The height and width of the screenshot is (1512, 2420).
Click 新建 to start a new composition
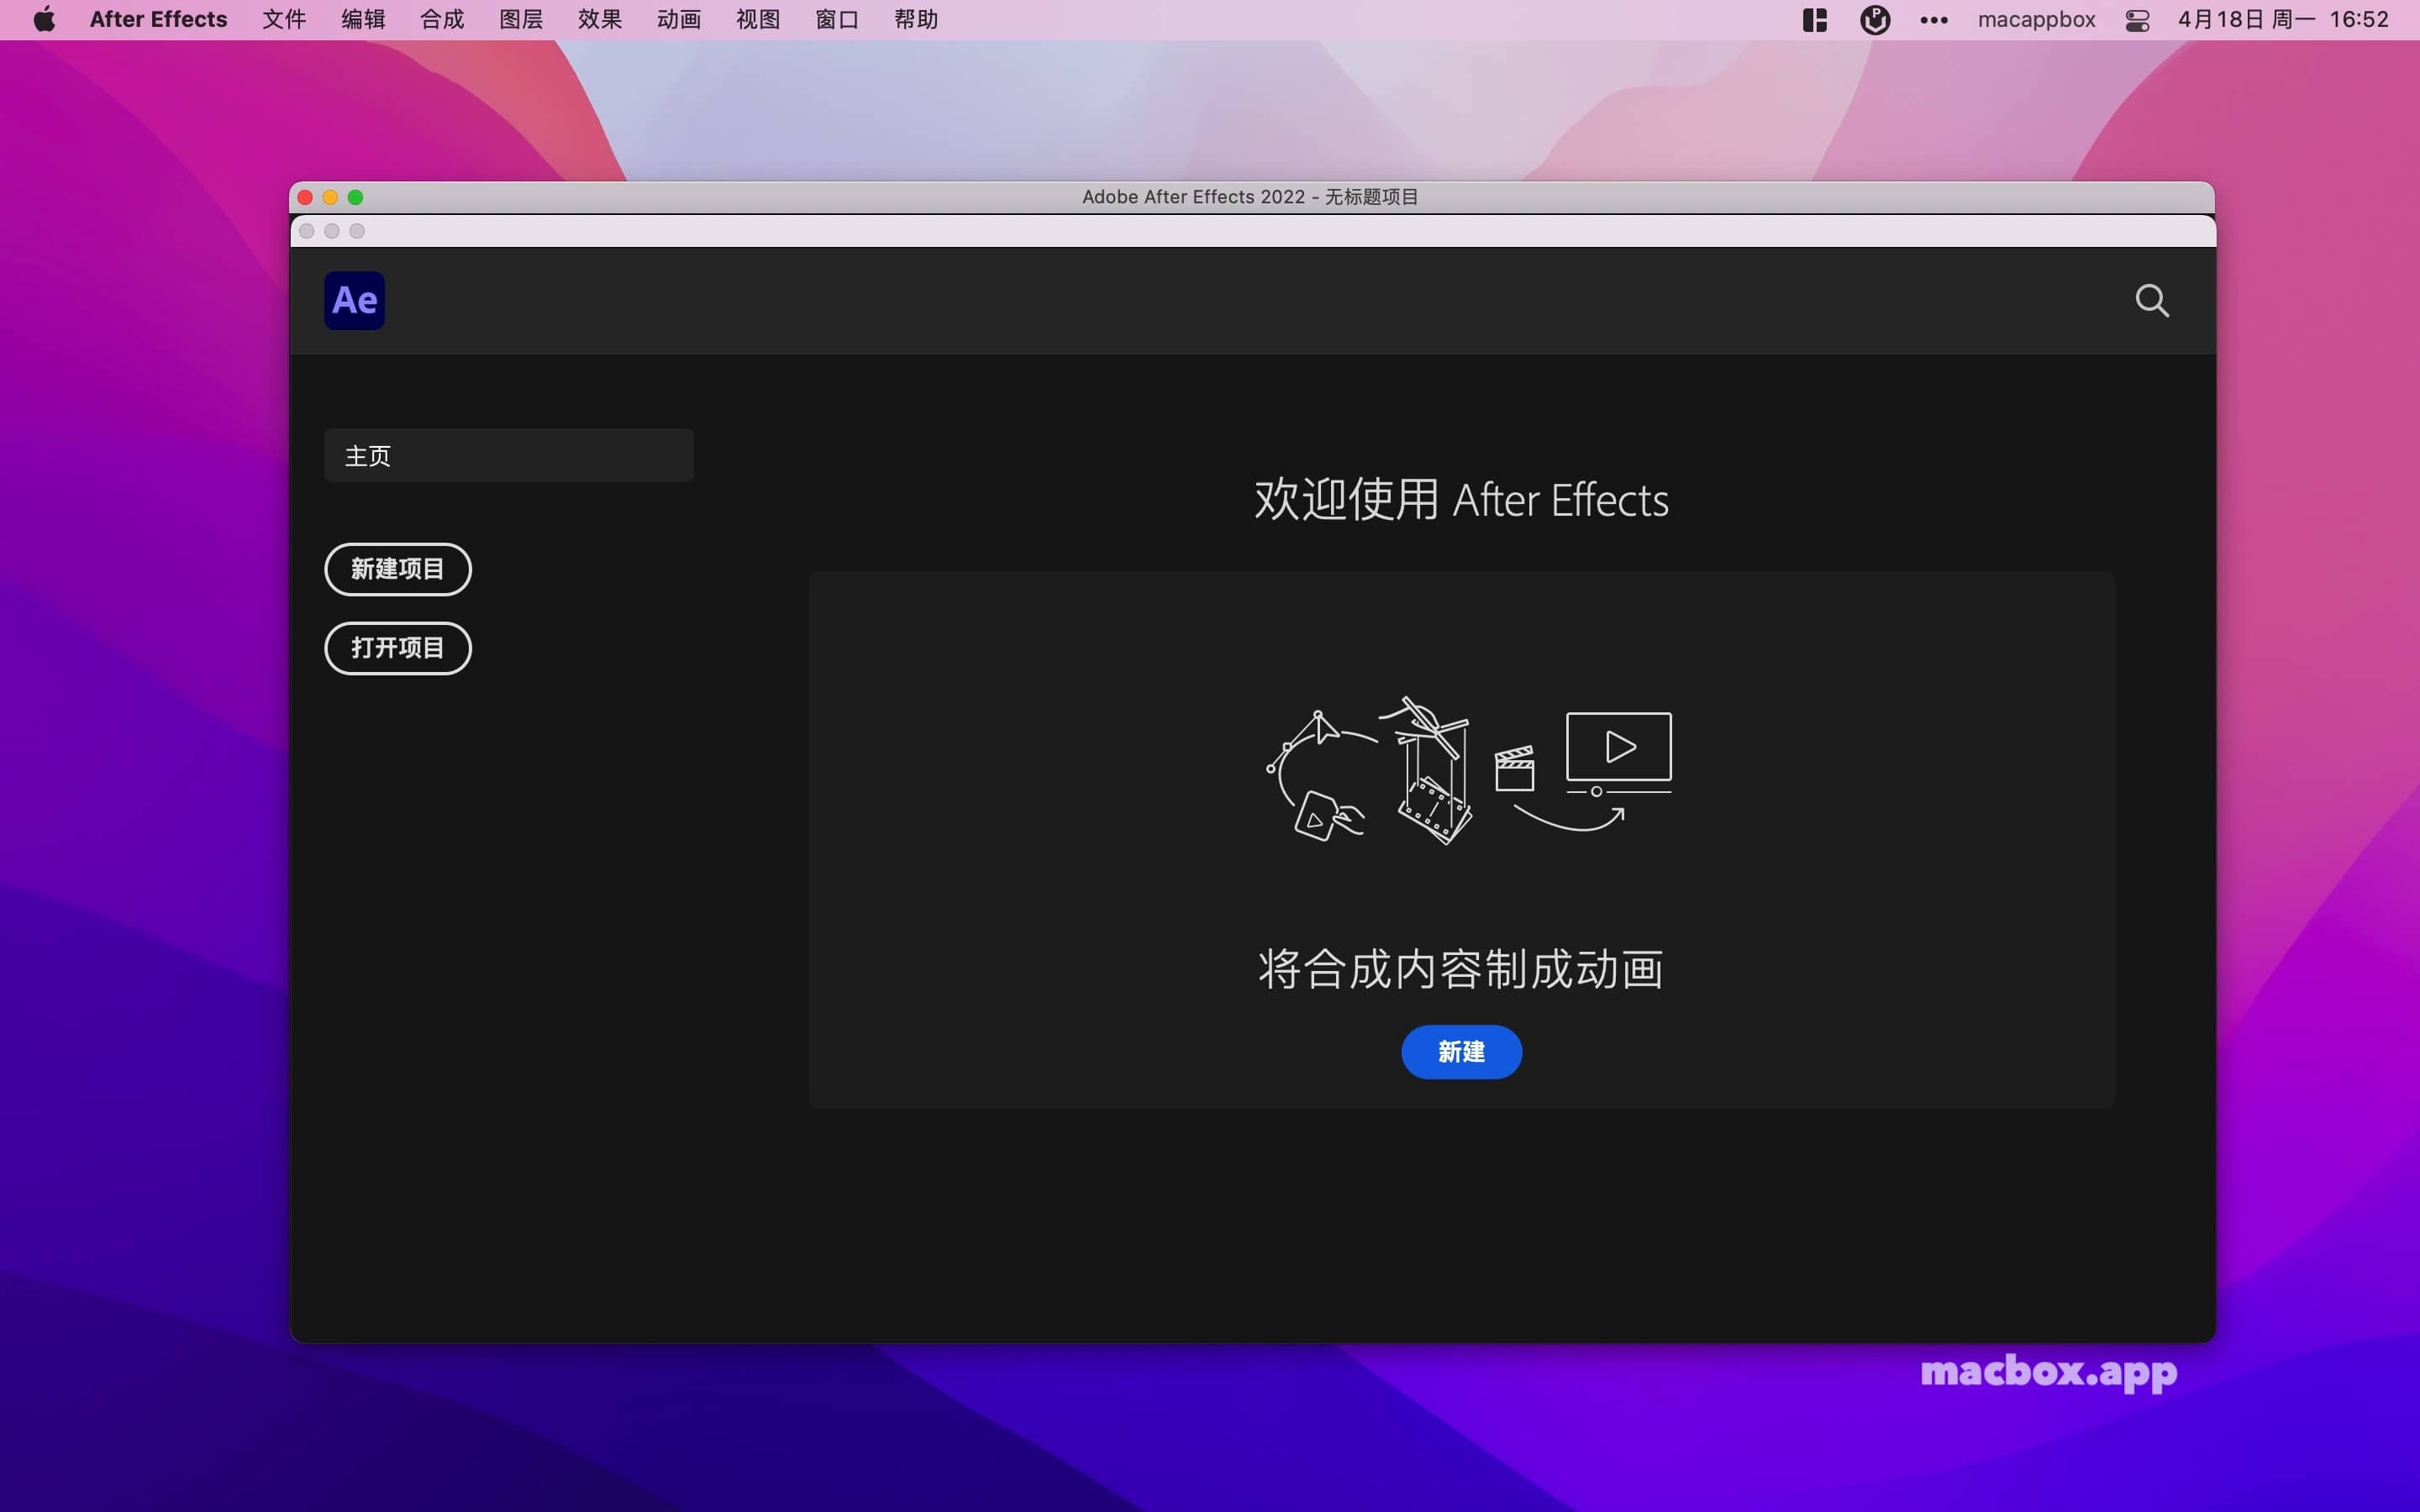tap(1462, 1050)
